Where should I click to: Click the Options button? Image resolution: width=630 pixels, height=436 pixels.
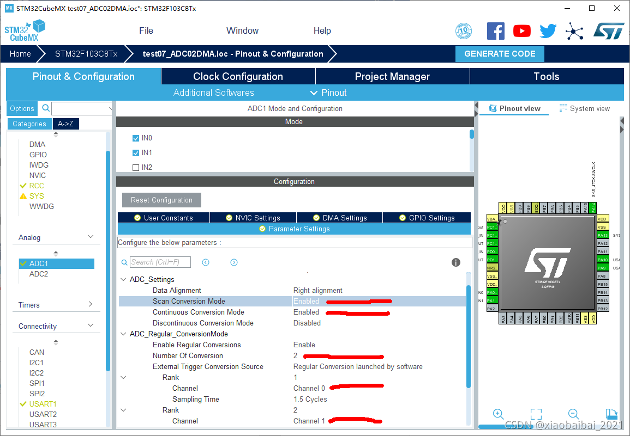click(x=22, y=108)
